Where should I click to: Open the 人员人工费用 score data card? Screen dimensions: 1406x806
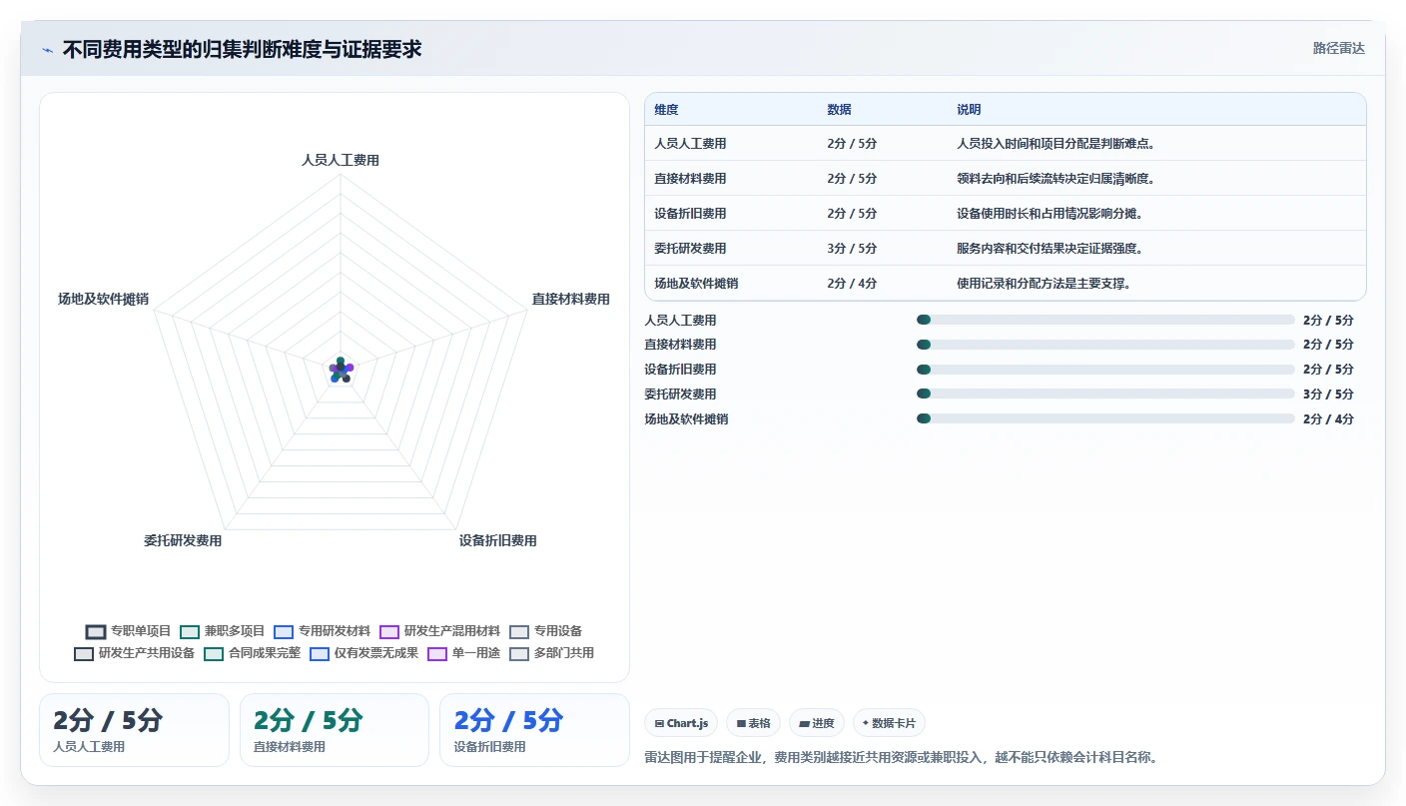(x=134, y=730)
